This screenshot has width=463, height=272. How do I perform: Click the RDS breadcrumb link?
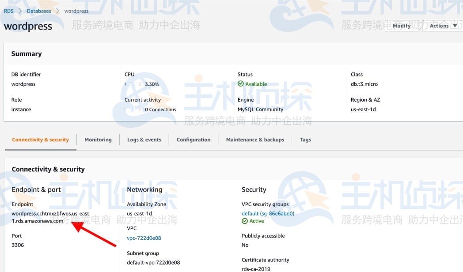[x=8, y=11]
